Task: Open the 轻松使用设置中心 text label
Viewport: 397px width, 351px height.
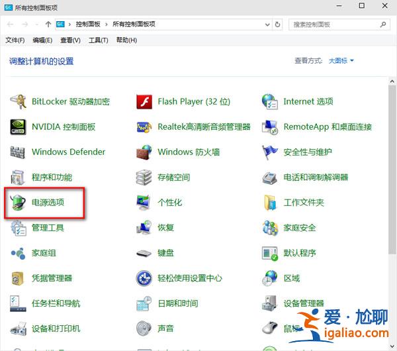Action: 190,278
